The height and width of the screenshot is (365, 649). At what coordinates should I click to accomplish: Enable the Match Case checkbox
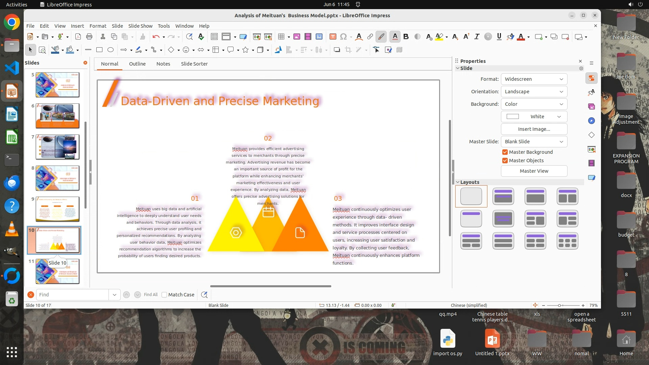164,295
